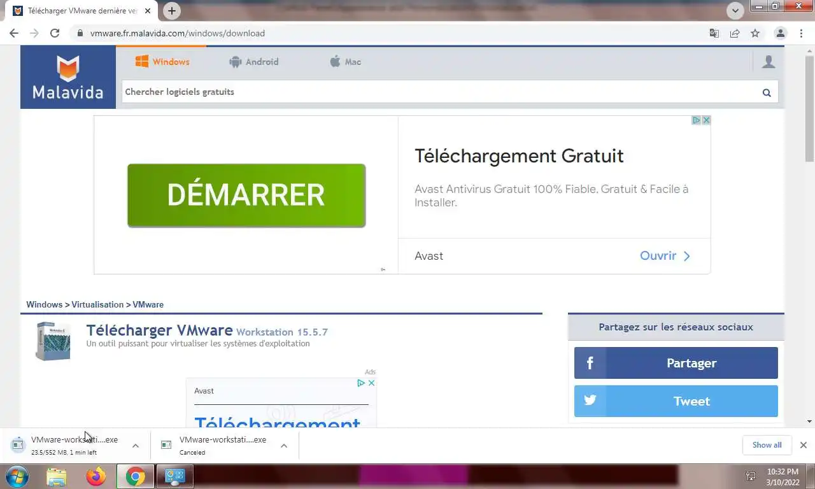Click the Chrome taskbar icon
Screen dimensions: 815x489
[135, 476]
